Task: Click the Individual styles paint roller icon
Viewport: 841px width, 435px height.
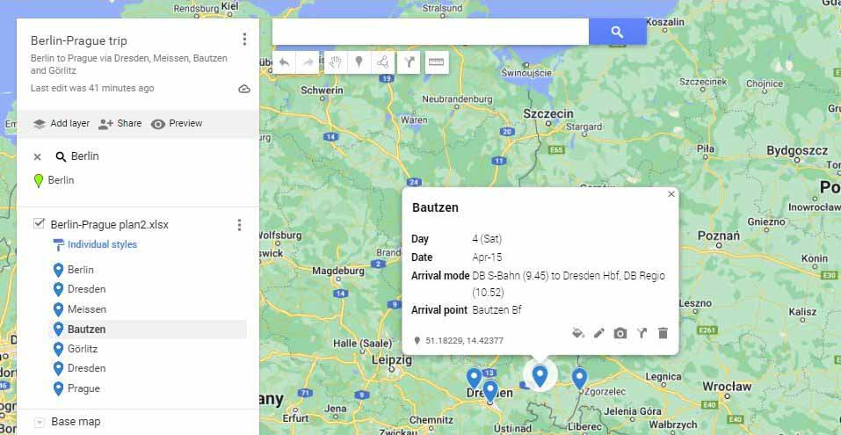Action: click(58, 245)
